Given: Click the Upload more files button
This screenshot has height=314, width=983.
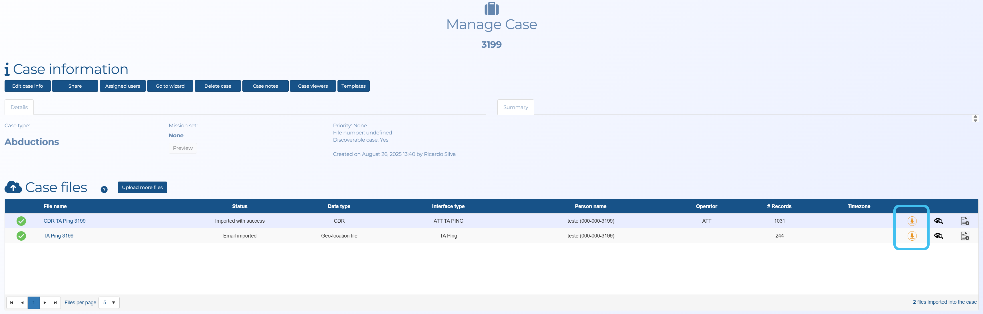Looking at the screenshot, I should click(x=142, y=187).
